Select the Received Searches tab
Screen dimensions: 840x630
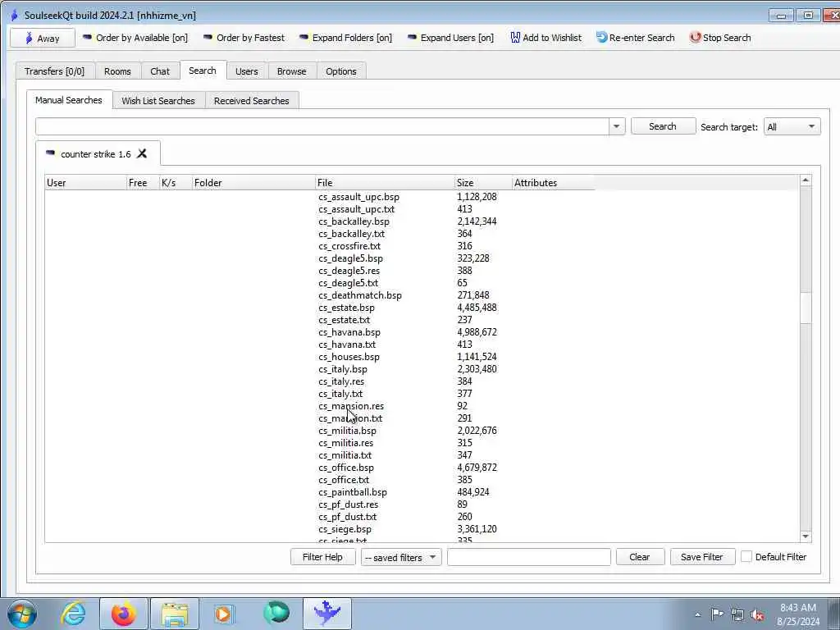252,101
